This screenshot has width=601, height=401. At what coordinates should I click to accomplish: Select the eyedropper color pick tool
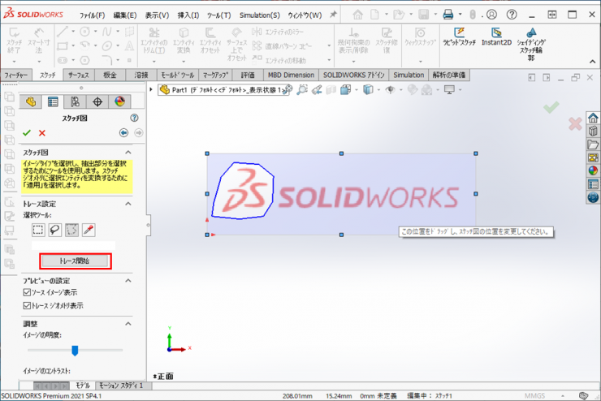(89, 230)
